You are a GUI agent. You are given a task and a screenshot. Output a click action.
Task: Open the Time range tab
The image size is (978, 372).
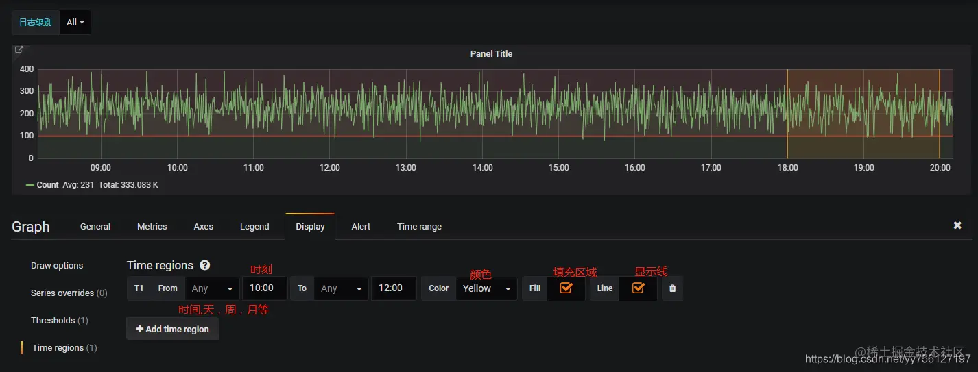pyautogui.click(x=419, y=227)
